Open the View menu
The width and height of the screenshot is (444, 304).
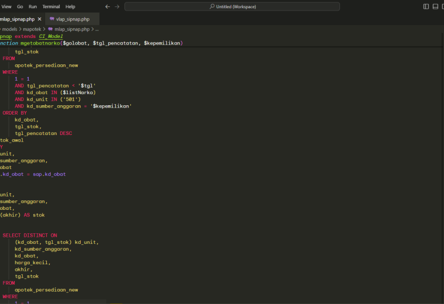[x=6, y=6]
